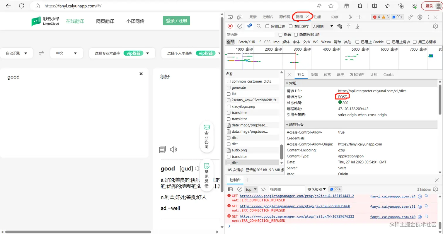Check 第三方请求 checkbox
Viewport: 443px width, 234px height.
point(415,42)
